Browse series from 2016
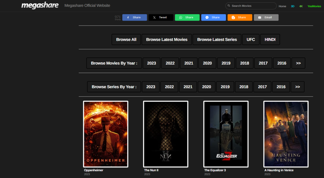Viewport: 324px width, 178px height. pos(281,87)
